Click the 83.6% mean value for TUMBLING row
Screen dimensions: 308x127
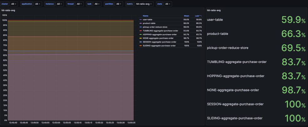[x=186, y=31]
